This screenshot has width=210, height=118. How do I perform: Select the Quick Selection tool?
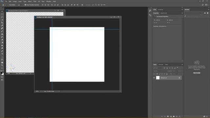coord(2,20)
